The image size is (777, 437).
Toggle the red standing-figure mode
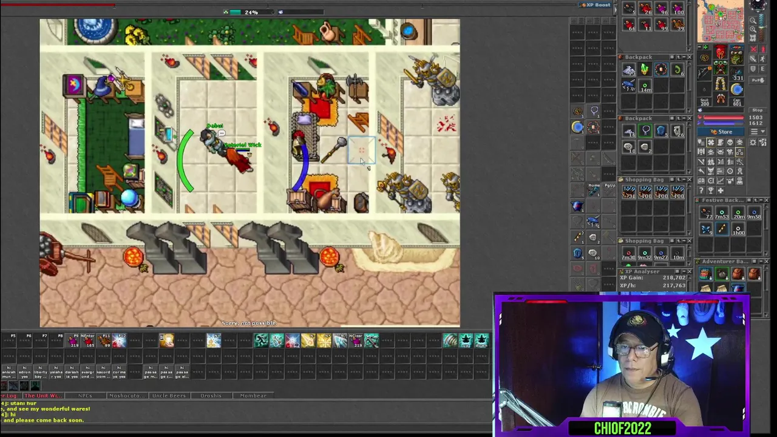tap(762, 49)
